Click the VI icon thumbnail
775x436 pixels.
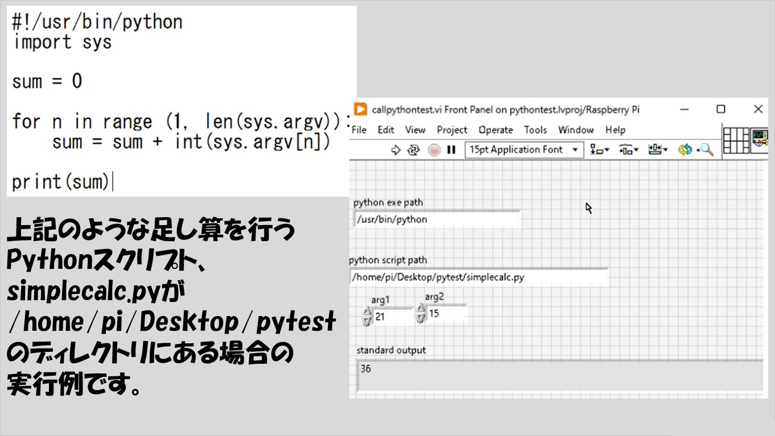[x=761, y=139]
